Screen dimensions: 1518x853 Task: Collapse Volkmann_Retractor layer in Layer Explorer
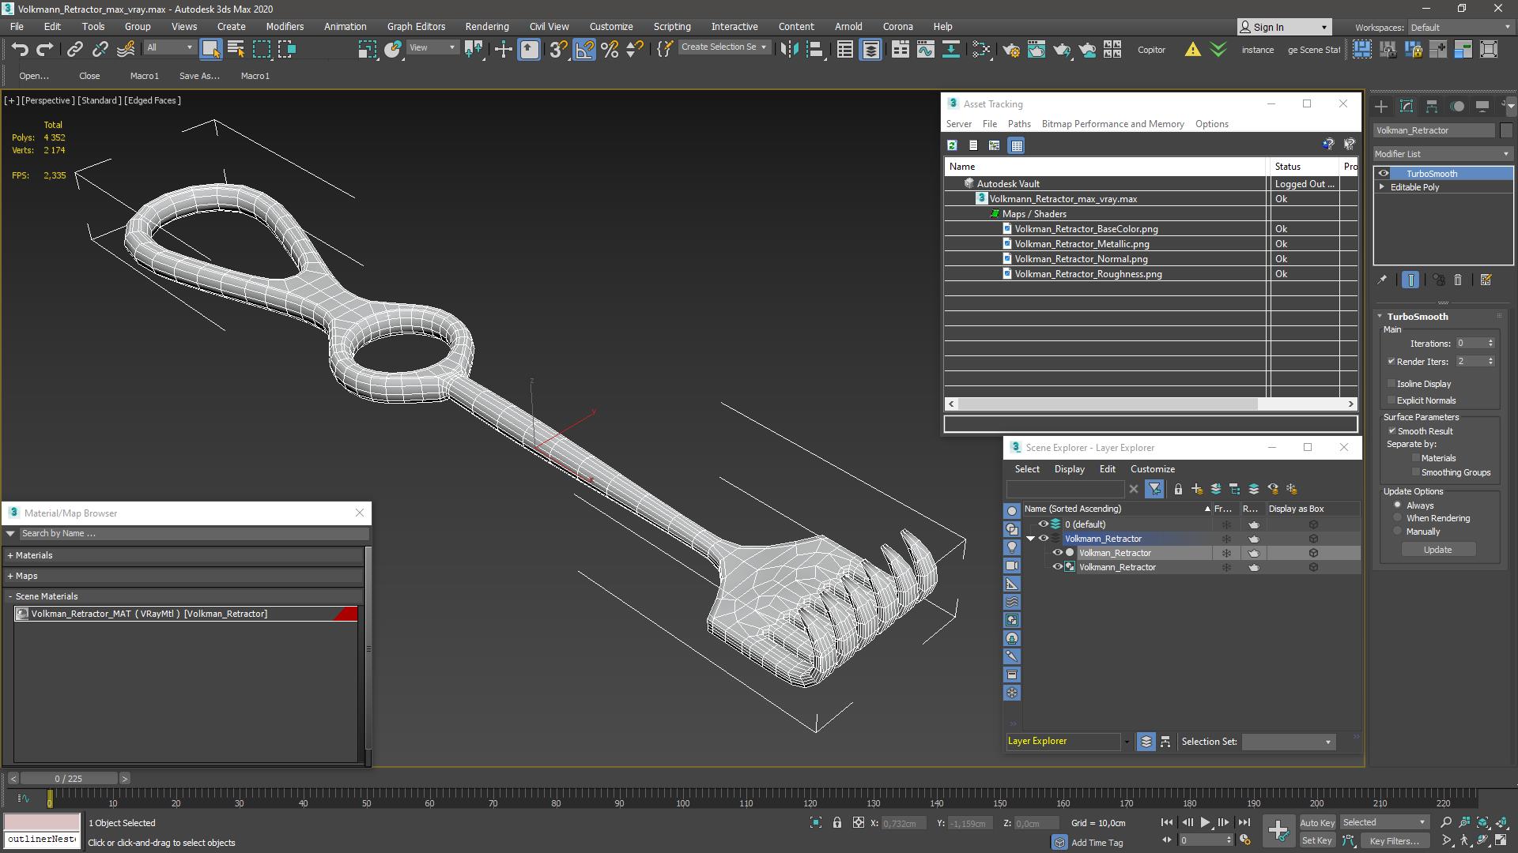click(1030, 539)
